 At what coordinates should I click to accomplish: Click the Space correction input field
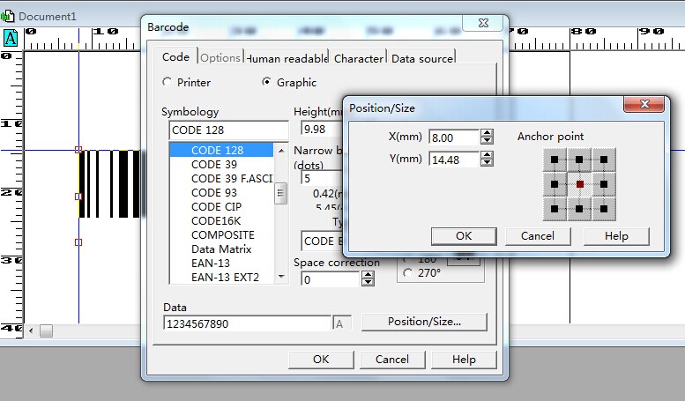tap(331, 279)
